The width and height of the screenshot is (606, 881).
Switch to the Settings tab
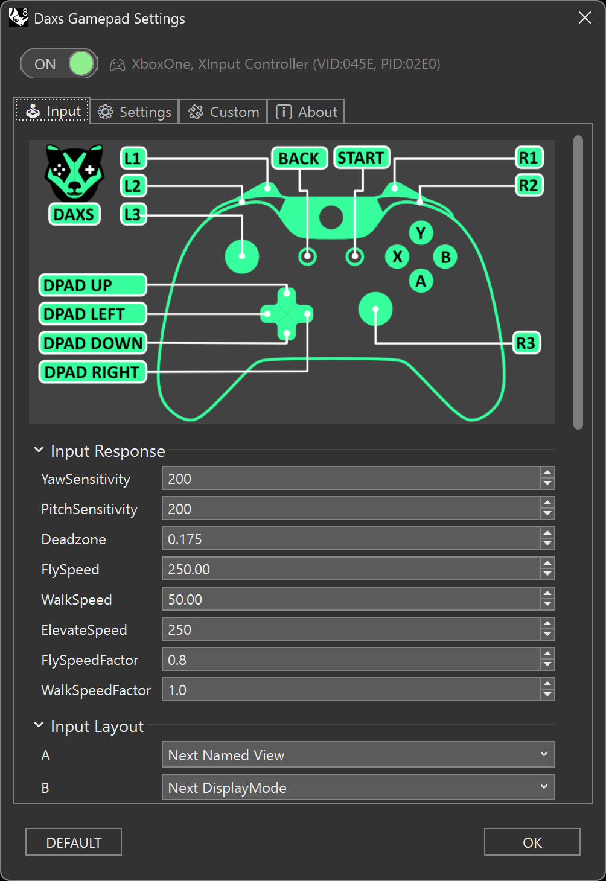[133, 111]
